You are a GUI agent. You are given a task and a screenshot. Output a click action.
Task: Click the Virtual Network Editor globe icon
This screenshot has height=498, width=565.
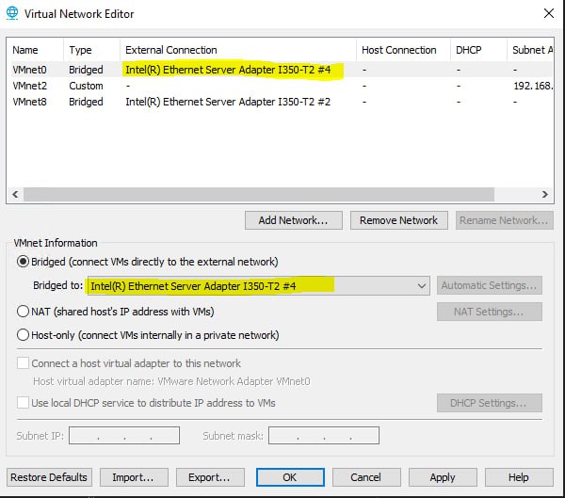coord(12,13)
